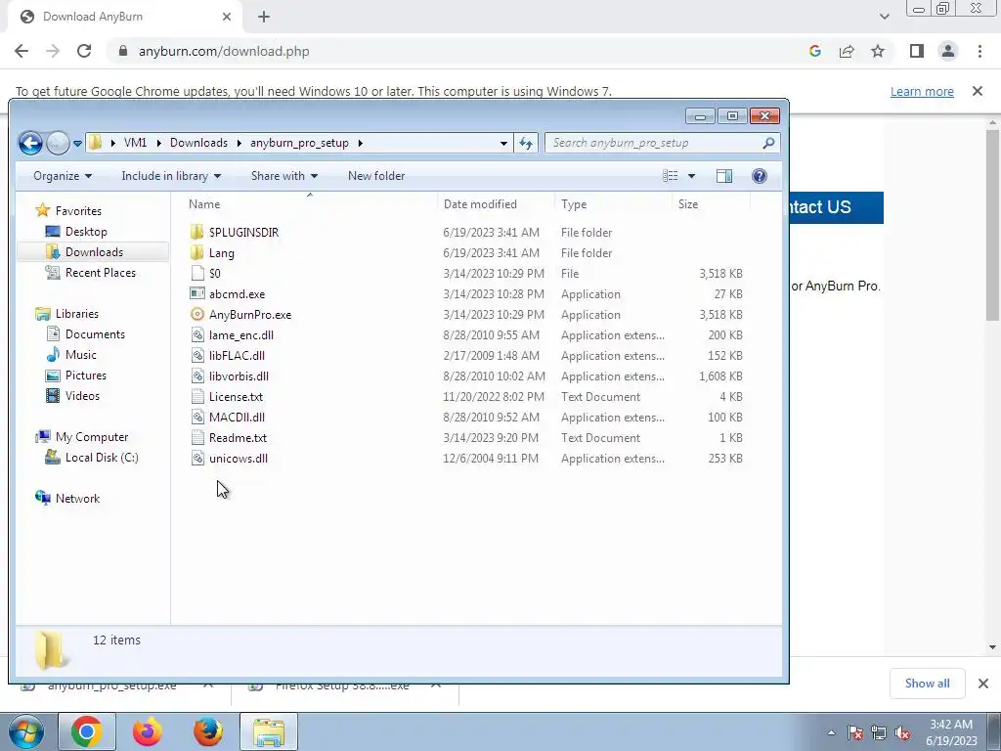
Task: Select the $0 file icon
Action: pyautogui.click(x=197, y=274)
